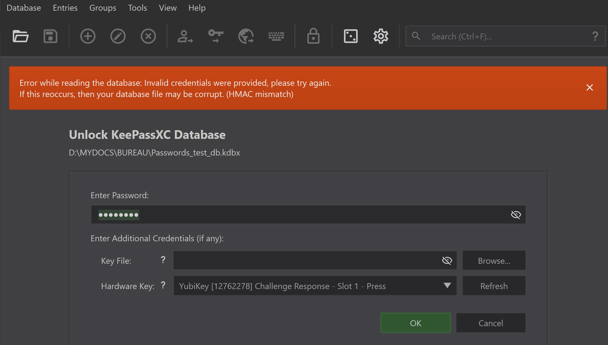
Task: Click the Passwords_test_db.kdbx file path text
Action: click(154, 153)
